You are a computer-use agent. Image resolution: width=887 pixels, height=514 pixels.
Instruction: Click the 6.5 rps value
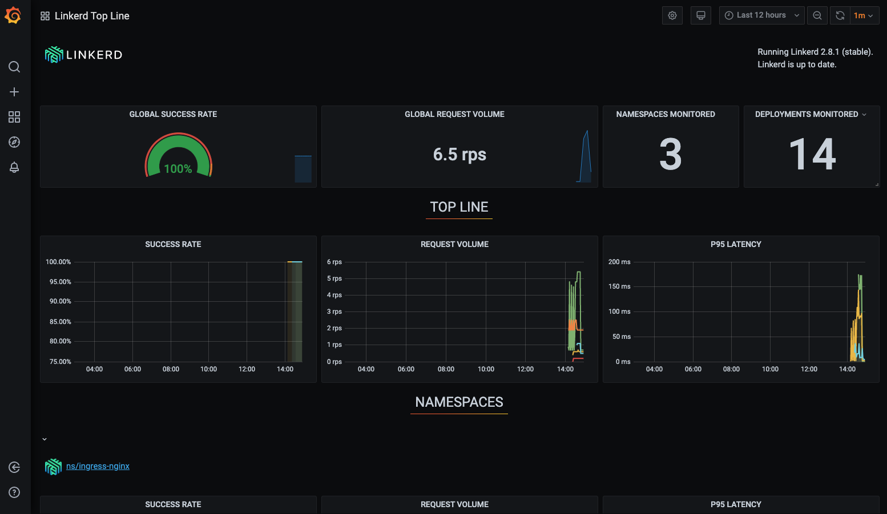[459, 155]
